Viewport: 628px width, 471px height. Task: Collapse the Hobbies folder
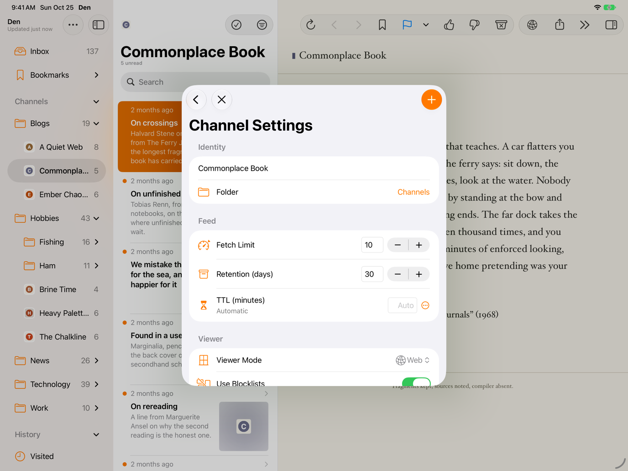(96, 218)
